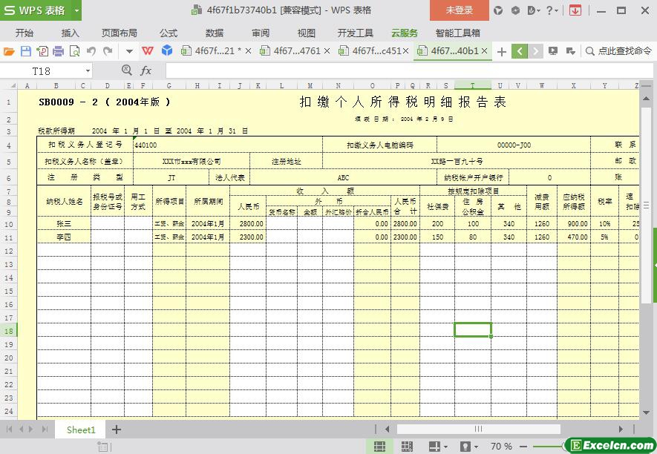The height and width of the screenshot is (454, 657).
Task: Expand the quick access toolbar dropdown arrow
Action: click(x=129, y=51)
